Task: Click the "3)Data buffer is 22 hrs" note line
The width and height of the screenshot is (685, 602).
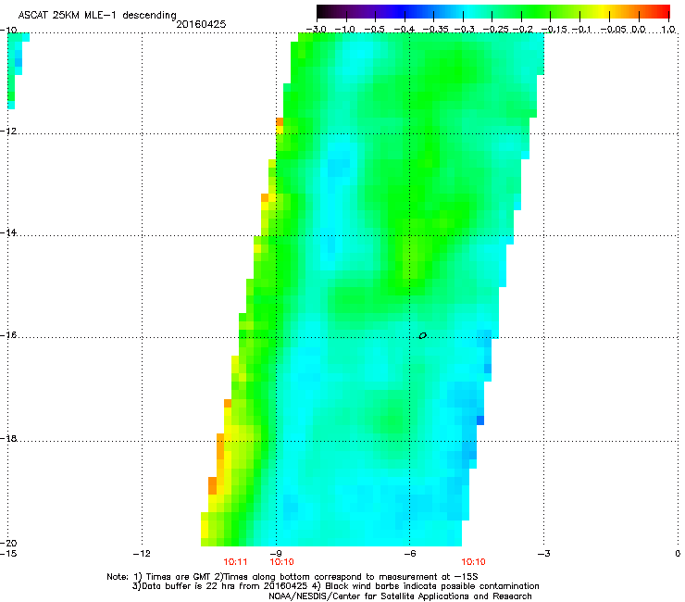Action: click(x=335, y=586)
